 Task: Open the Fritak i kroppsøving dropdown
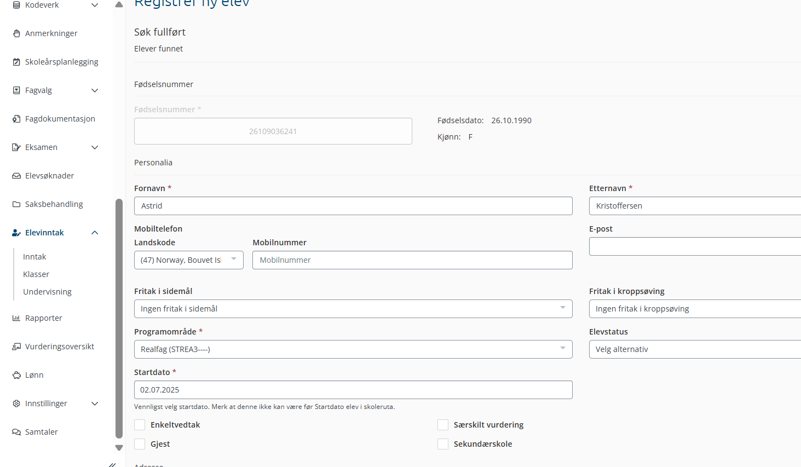[695, 309]
